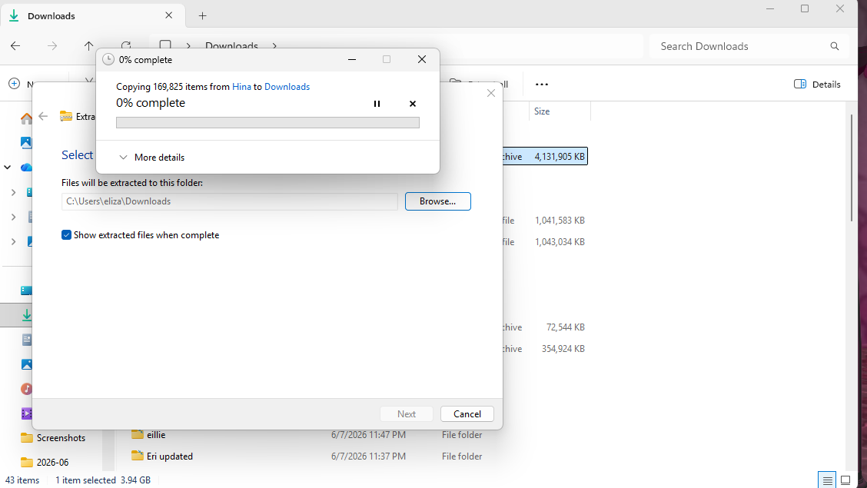The width and height of the screenshot is (867, 488).
Task: Open the Screenshots folder in sidebar
Action: pyautogui.click(x=53, y=438)
